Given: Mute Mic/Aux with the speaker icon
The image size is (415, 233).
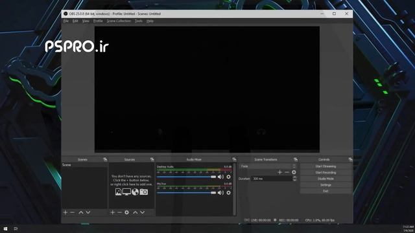Looking at the screenshot, I should (x=220, y=193).
